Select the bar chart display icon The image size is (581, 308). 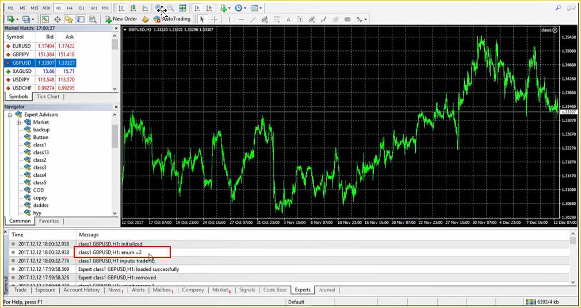click(121, 8)
